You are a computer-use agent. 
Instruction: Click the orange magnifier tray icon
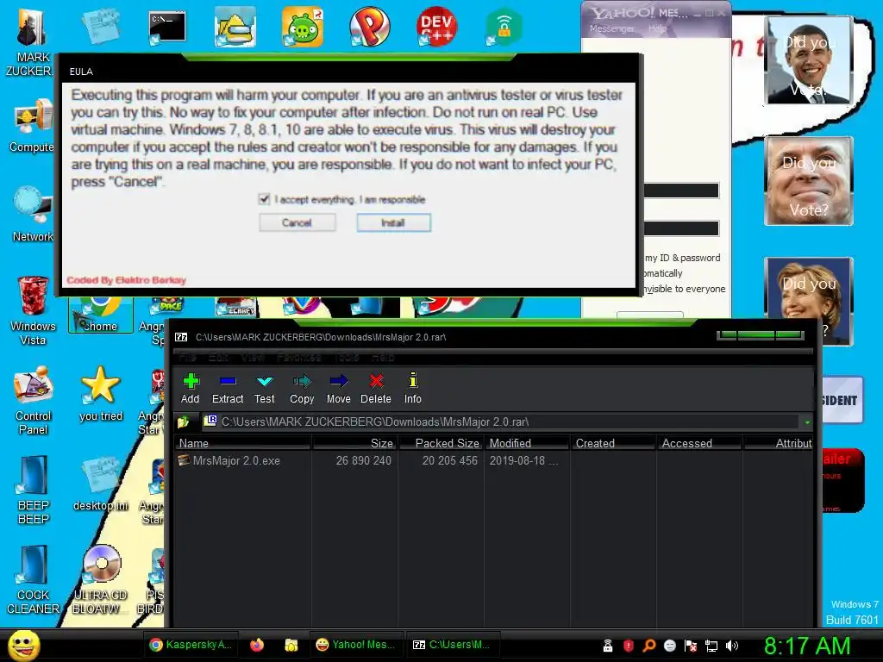tap(648, 646)
